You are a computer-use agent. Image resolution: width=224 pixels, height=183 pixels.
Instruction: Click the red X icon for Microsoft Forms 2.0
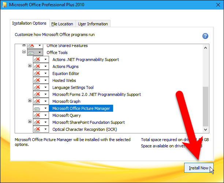[x=37, y=94]
